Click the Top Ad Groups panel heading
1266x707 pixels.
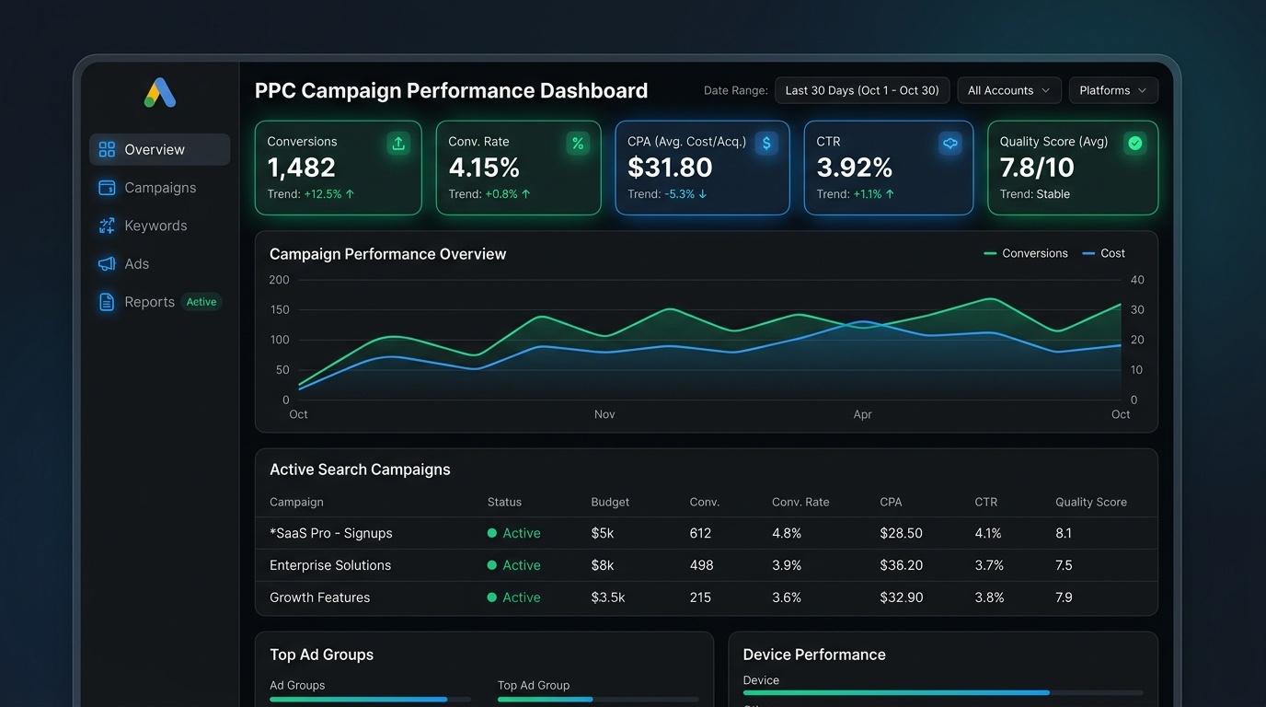(x=322, y=655)
